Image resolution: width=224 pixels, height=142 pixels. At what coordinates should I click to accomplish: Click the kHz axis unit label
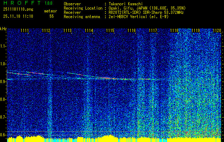pyautogui.click(x=3, y=29)
